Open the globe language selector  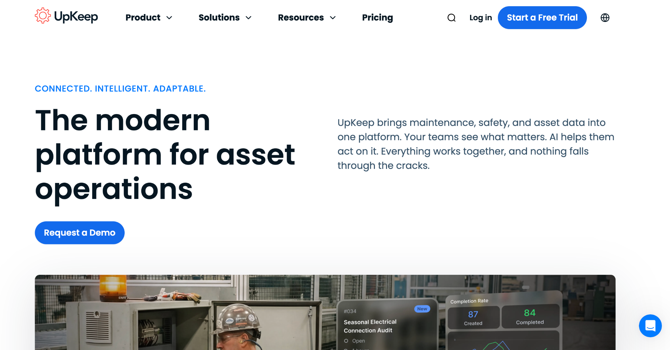[x=605, y=18]
